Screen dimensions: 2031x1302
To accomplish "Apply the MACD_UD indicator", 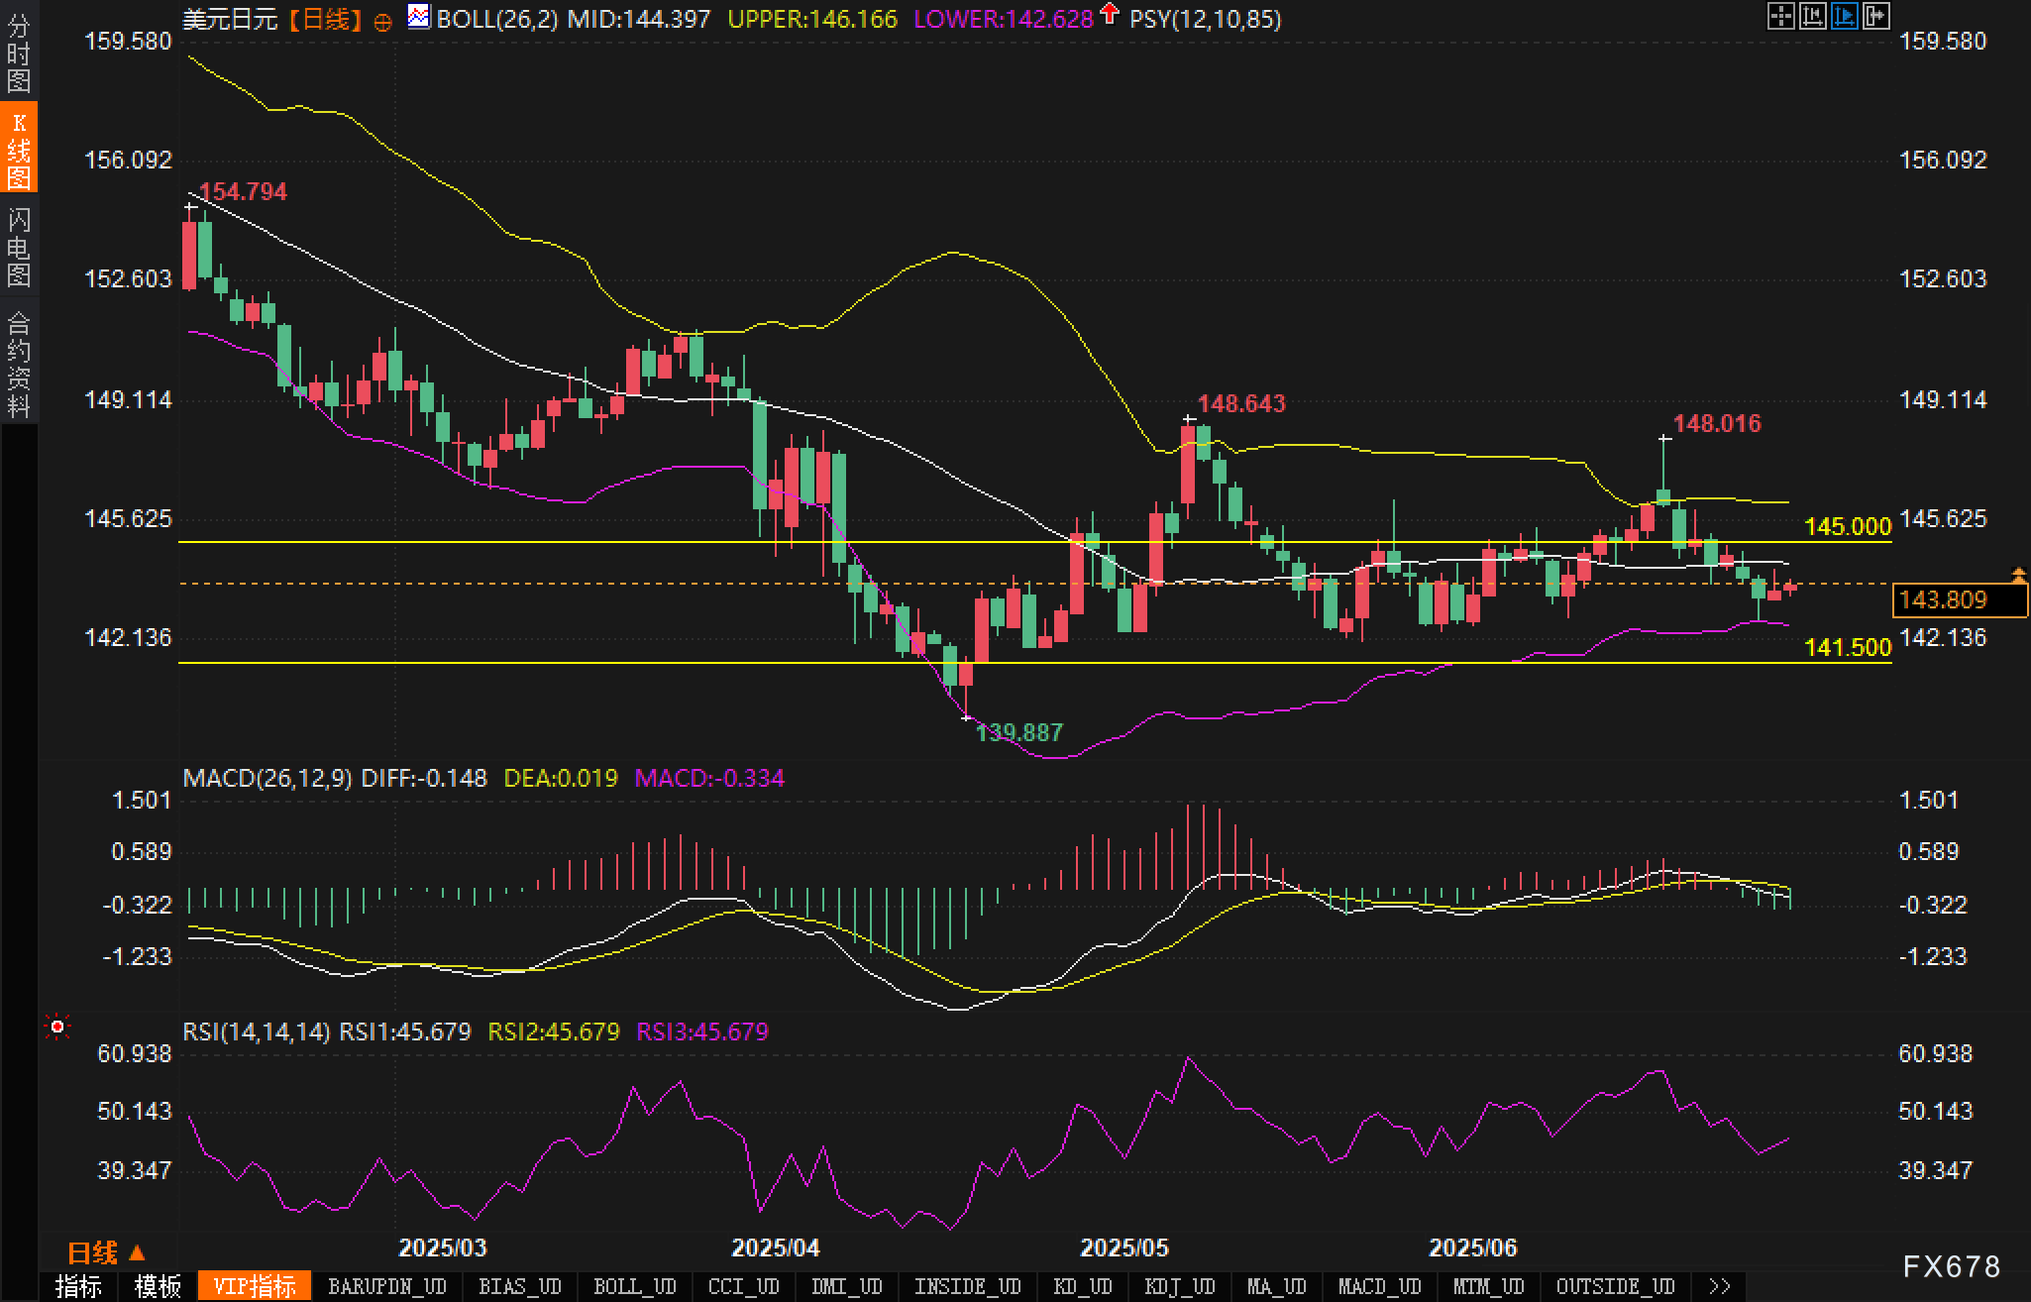I will pyautogui.click(x=1379, y=1286).
